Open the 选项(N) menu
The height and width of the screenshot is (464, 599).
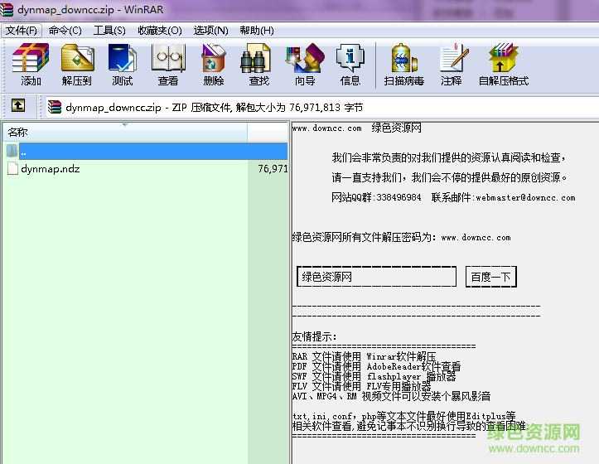[211, 30]
